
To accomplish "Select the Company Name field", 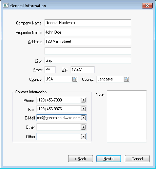I will click(x=88, y=23).
